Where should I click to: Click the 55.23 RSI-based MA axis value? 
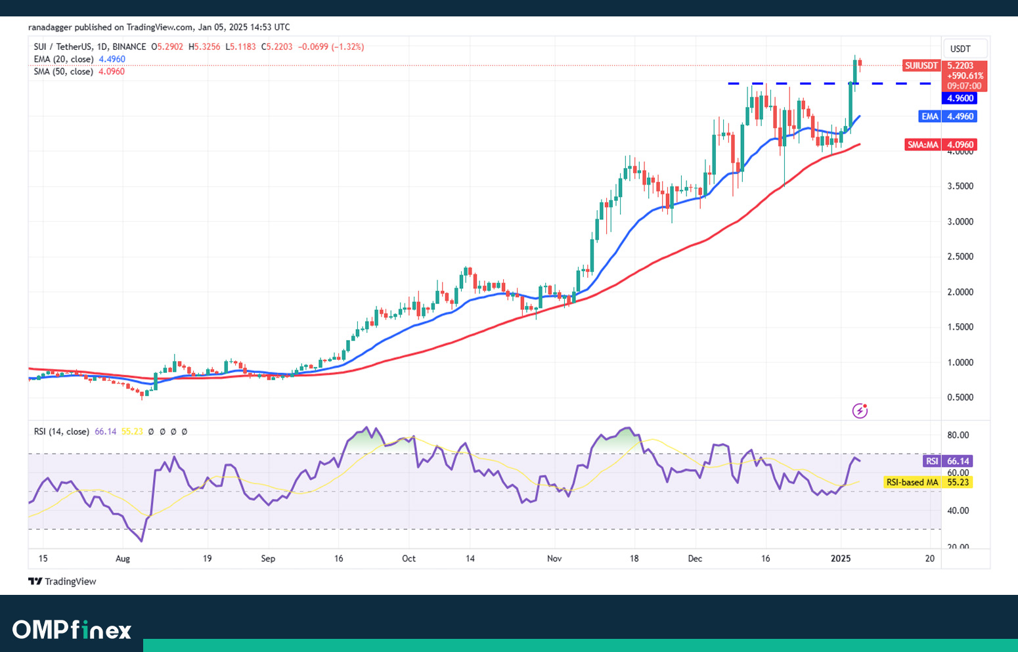click(958, 482)
